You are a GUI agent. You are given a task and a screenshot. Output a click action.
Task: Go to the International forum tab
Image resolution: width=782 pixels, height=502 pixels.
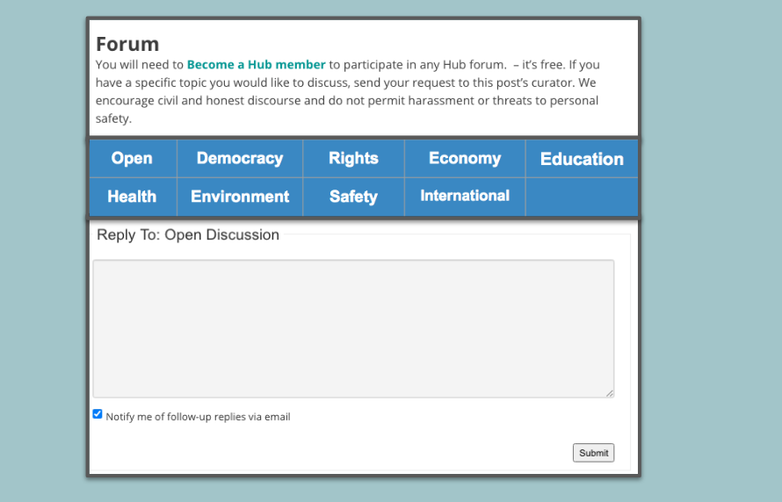464,196
